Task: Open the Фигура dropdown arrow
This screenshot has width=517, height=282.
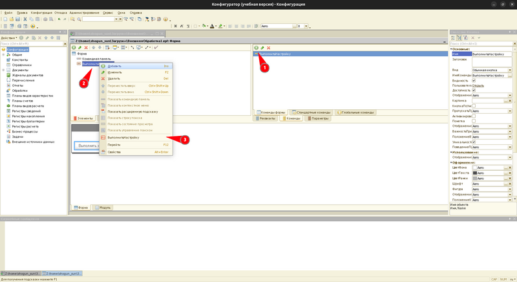Action: click(510, 190)
